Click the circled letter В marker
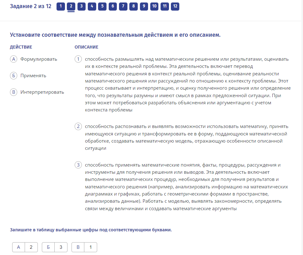The width and height of the screenshot is (303, 255). (x=13, y=92)
